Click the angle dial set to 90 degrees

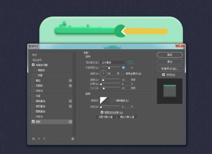click(x=103, y=73)
